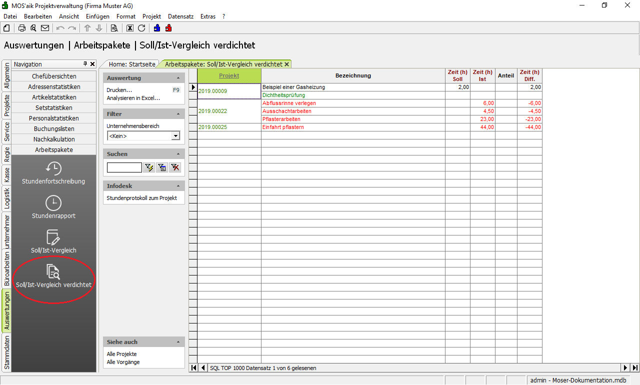640x385 pixels.
Task: Open the Datensatz menu
Action: click(180, 16)
